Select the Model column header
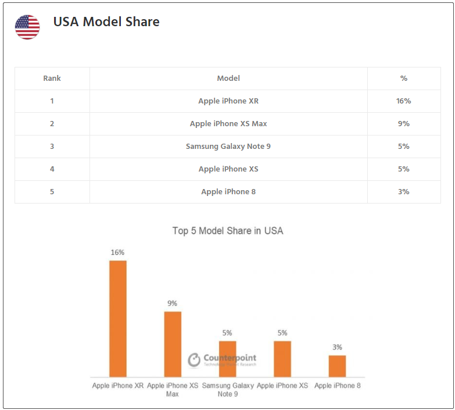The image size is (455, 410). 228,79
